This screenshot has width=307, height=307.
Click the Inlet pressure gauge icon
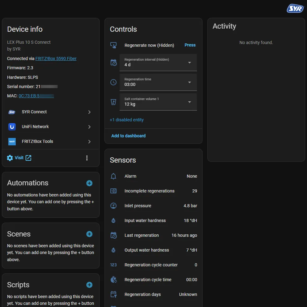[113, 206]
